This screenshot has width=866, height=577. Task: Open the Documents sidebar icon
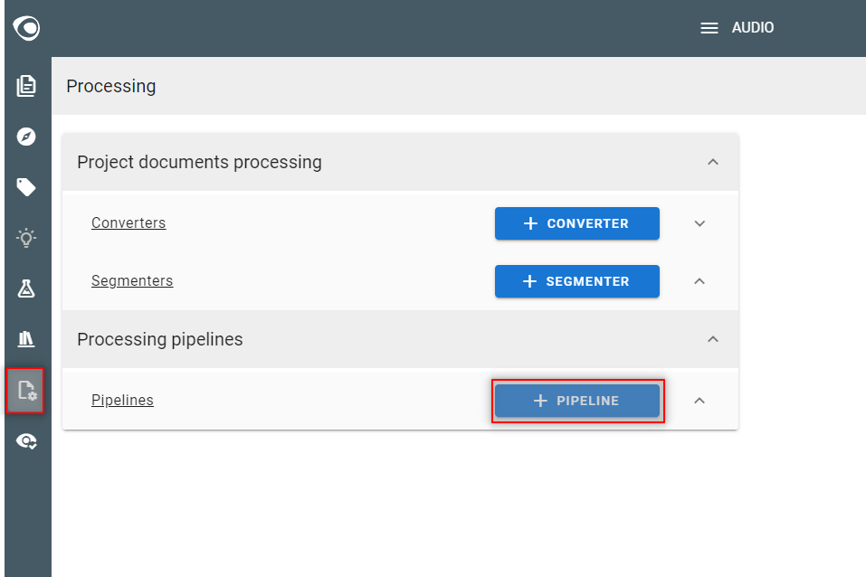pyautogui.click(x=26, y=86)
